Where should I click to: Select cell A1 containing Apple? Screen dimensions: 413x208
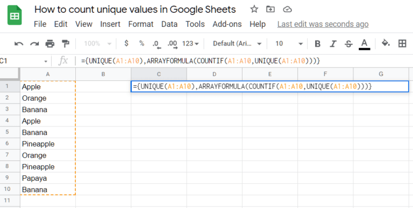[x=48, y=86]
